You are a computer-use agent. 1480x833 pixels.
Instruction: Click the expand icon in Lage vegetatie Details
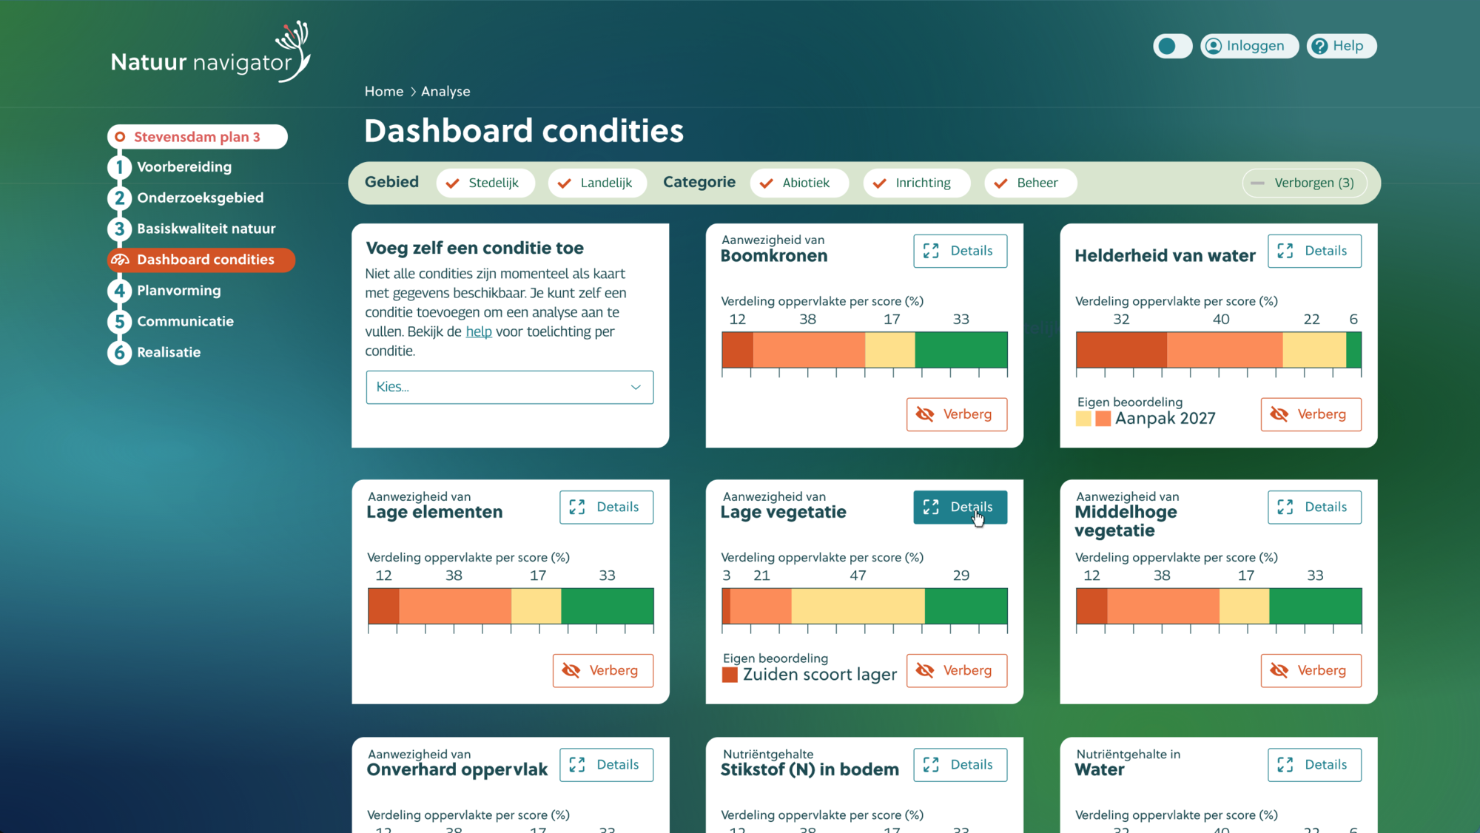click(931, 507)
